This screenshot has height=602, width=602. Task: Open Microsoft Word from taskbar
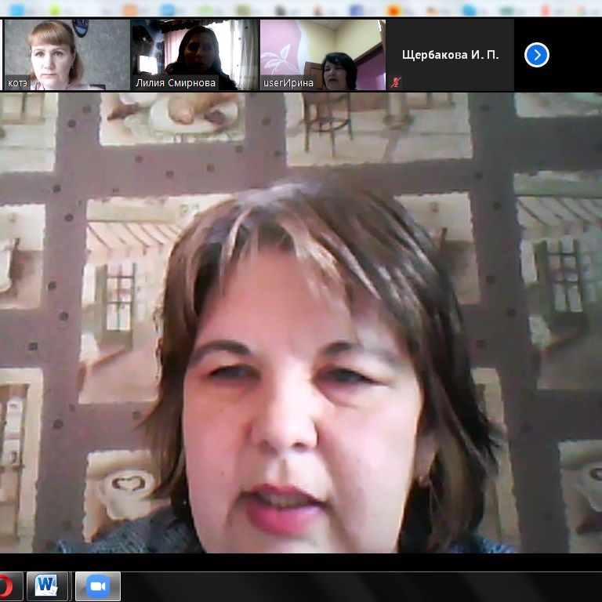[x=47, y=586]
